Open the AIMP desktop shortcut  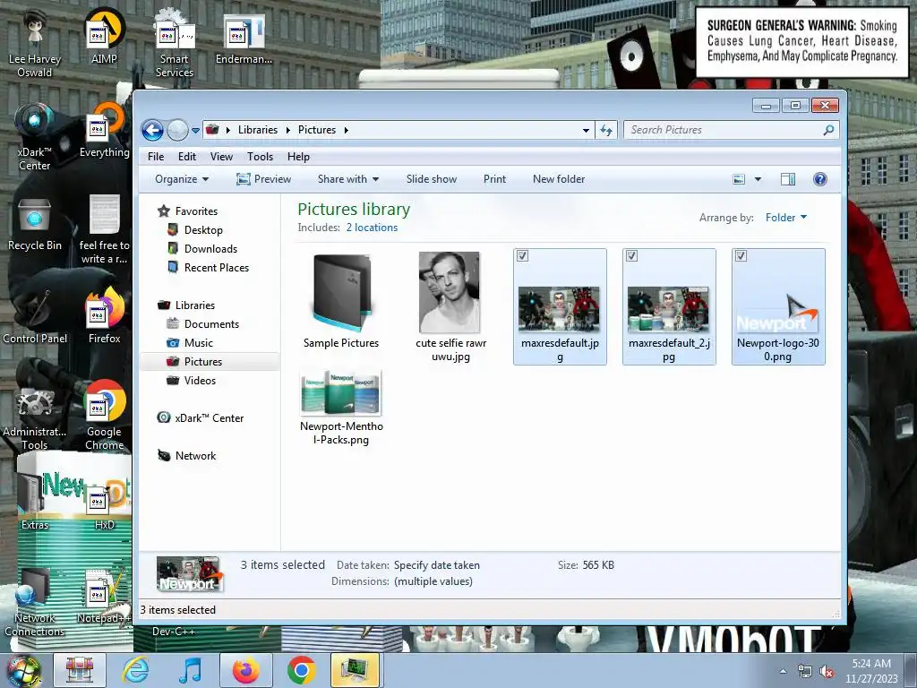[x=104, y=36]
